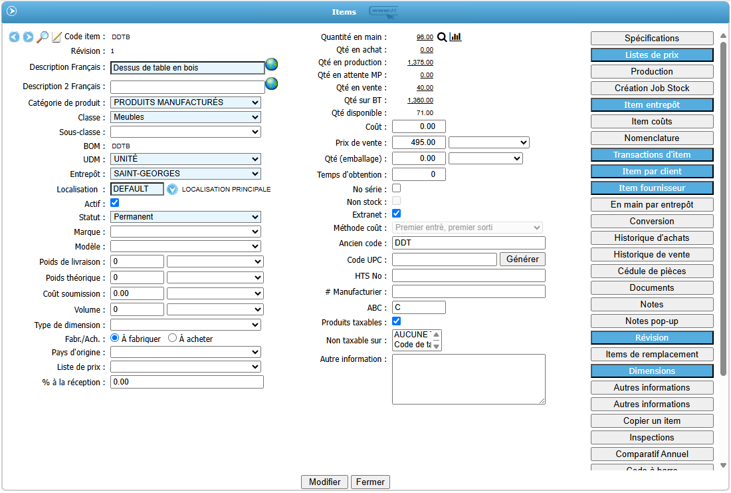The height and width of the screenshot is (493, 731).
Task: Open the Nomenclature section
Action: click(x=652, y=138)
